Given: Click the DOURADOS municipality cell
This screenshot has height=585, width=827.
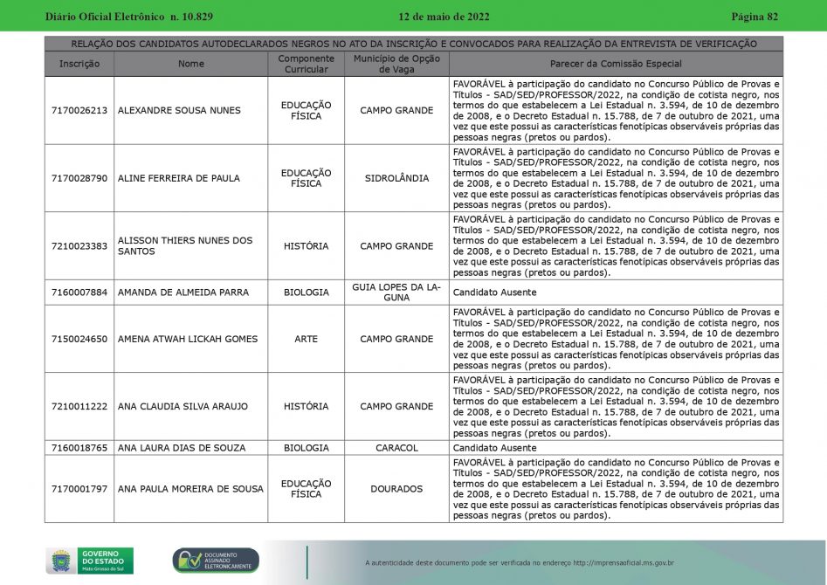Looking at the screenshot, I should [x=396, y=489].
